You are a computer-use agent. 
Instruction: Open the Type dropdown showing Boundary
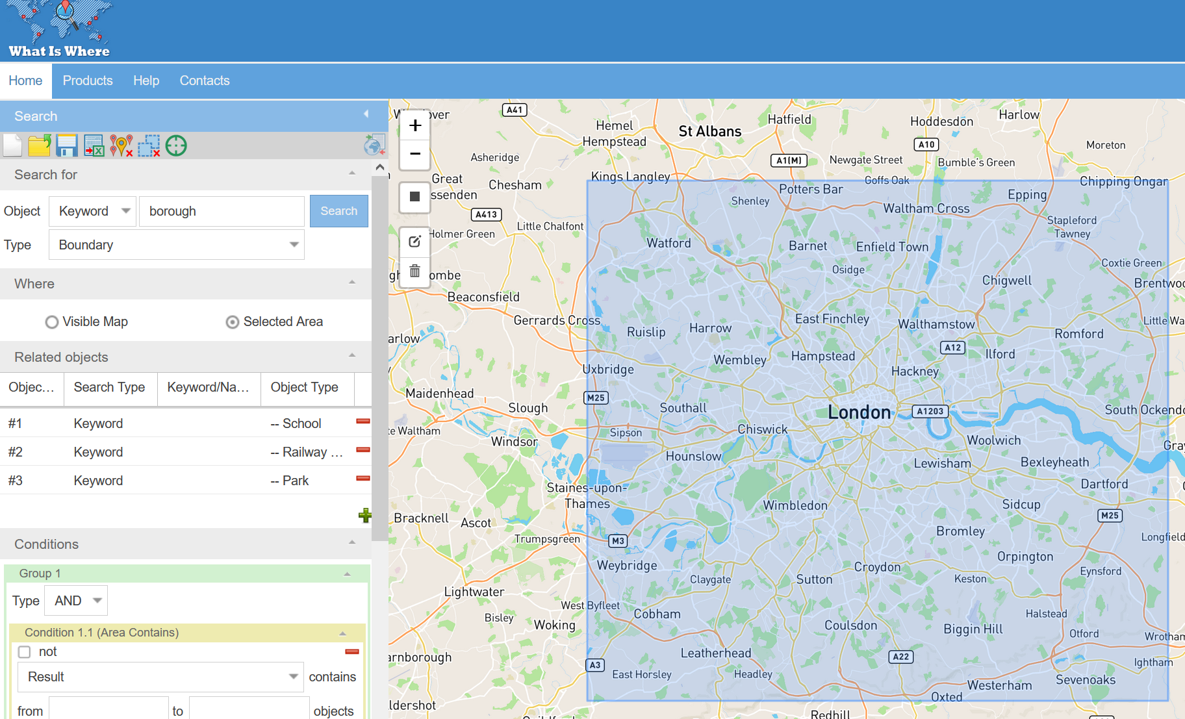176,245
